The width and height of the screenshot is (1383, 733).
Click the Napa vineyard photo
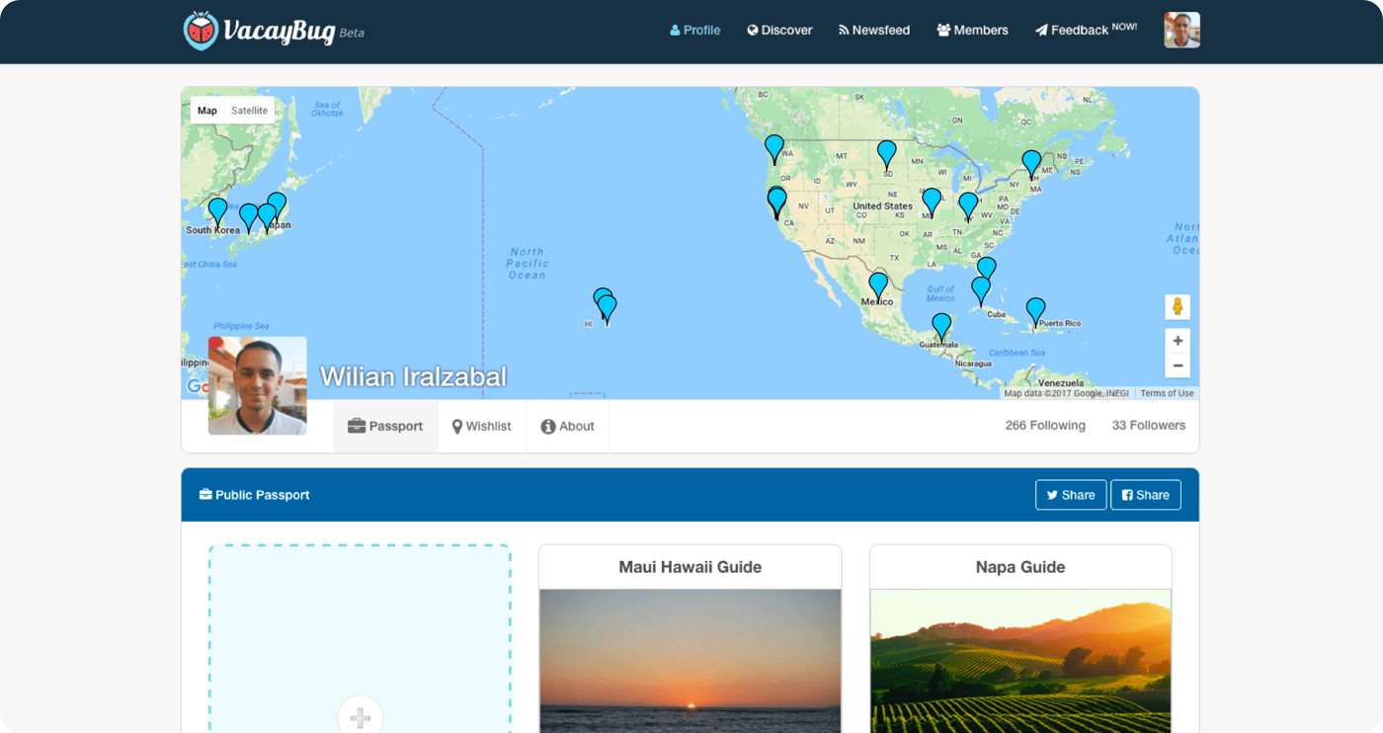[x=1020, y=661]
